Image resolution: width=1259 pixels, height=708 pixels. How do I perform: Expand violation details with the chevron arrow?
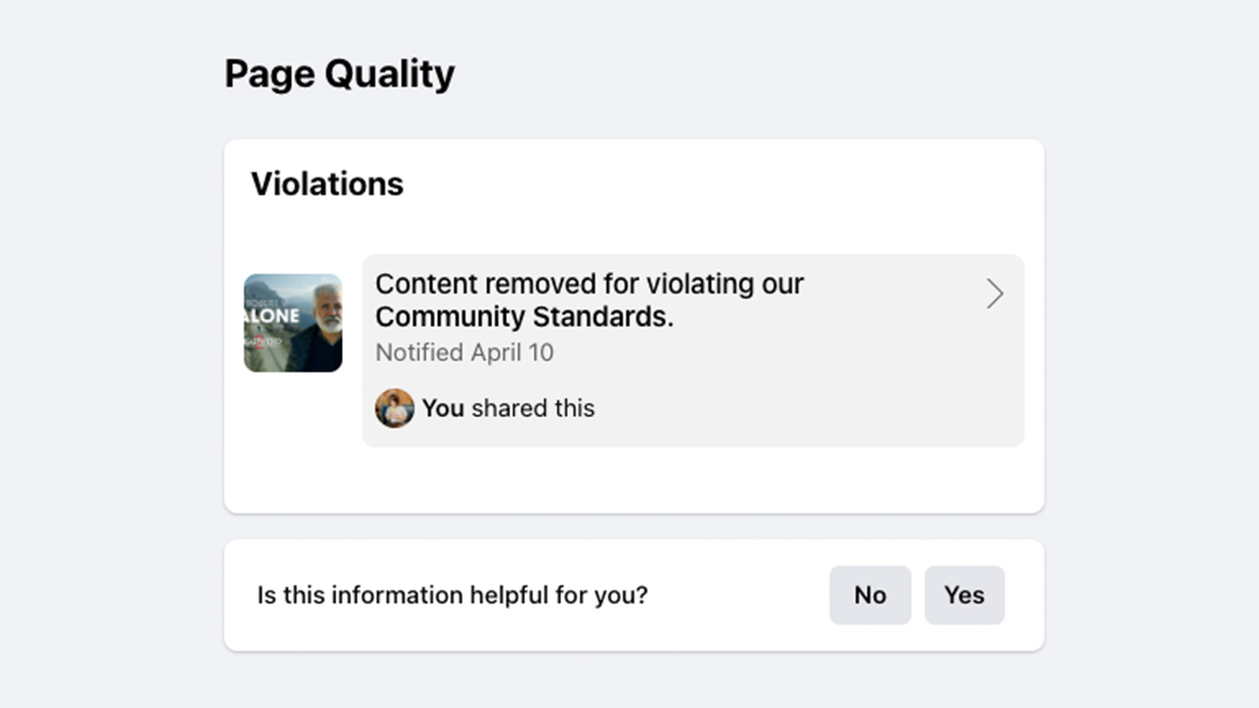[995, 294]
